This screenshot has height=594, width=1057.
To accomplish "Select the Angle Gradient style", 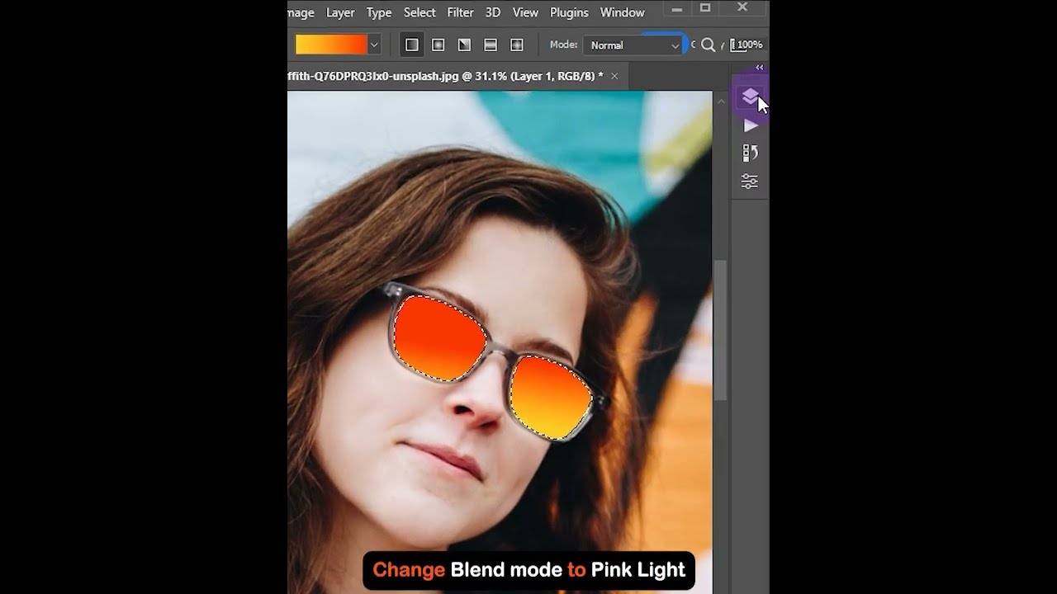I will click(x=464, y=45).
